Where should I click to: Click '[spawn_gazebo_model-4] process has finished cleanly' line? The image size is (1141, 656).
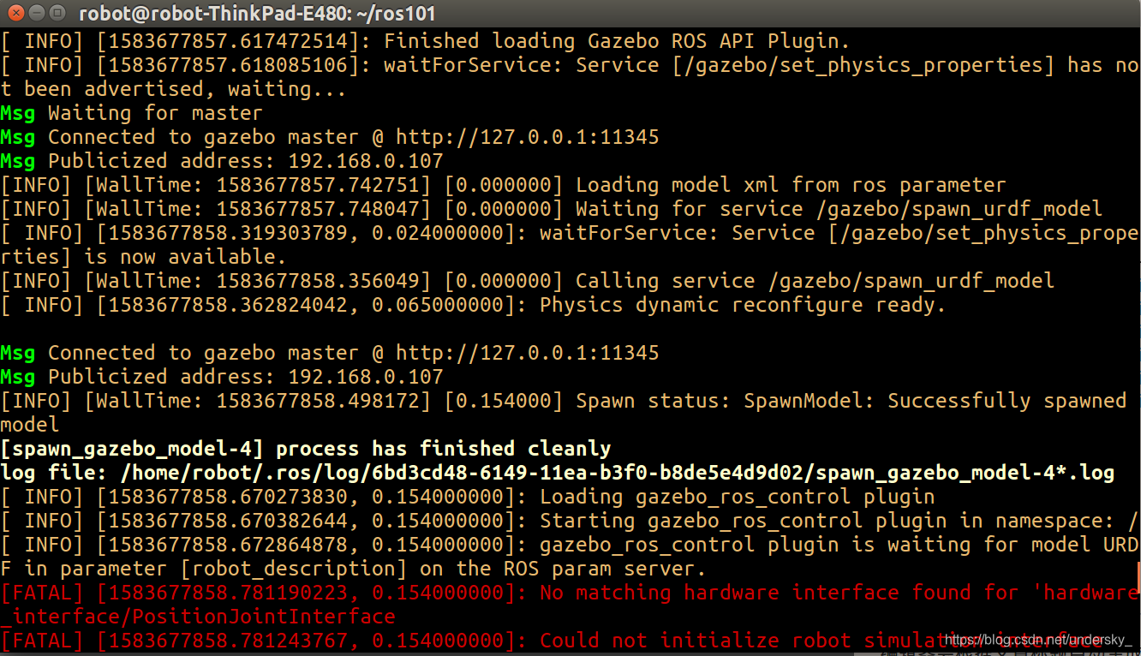(306, 449)
